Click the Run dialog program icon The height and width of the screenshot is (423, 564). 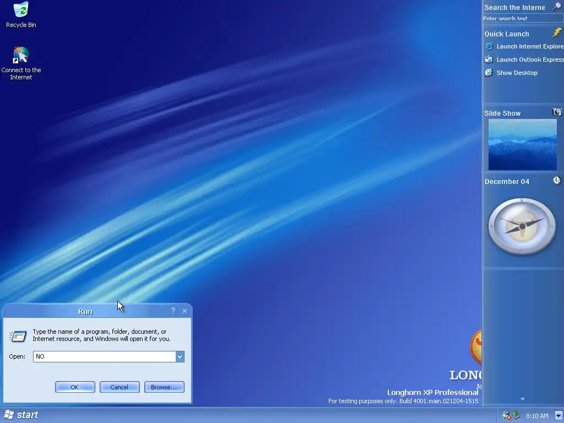coord(18,337)
